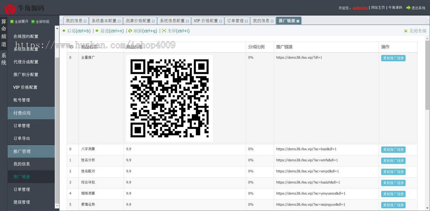Close the 系统信息配置 tab
Screen dimensions: 430x211
[x=187, y=21]
